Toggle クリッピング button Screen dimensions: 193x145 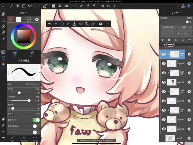tap(168, 34)
